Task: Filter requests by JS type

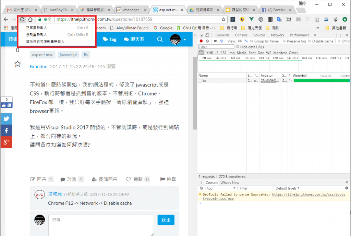Action: [217, 53]
